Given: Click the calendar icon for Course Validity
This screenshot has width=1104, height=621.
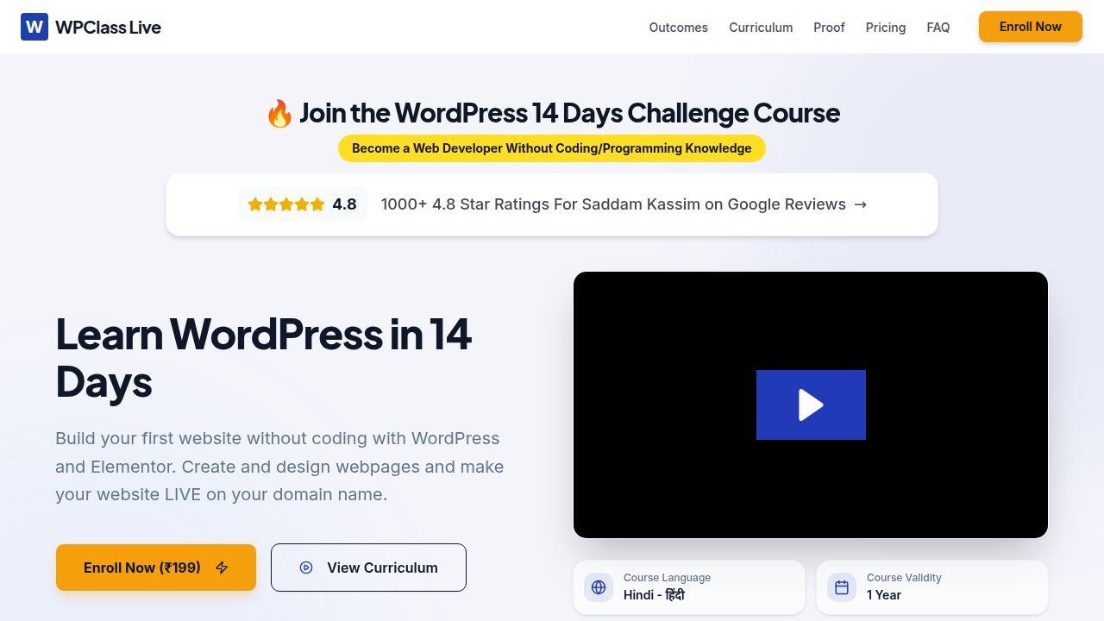Looking at the screenshot, I should [842, 587].
